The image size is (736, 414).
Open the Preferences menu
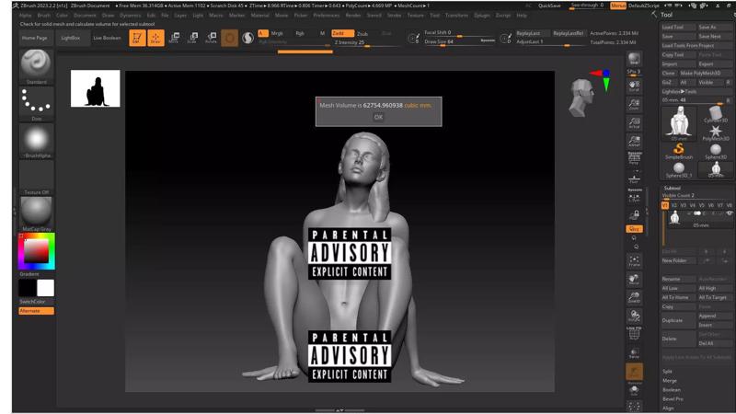click(x=326, y=16)
